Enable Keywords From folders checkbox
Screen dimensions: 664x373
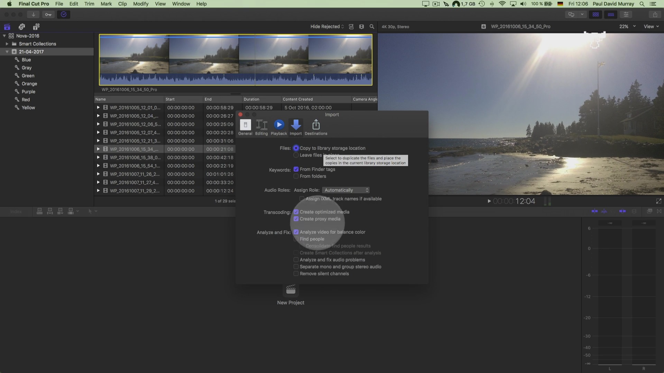coord(296,176)
